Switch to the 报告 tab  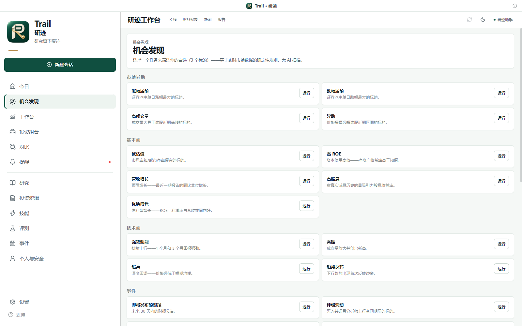point(222,20)
